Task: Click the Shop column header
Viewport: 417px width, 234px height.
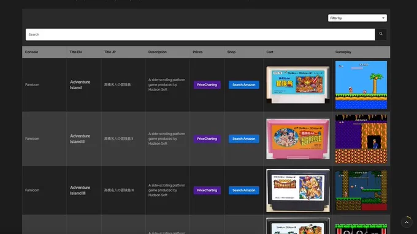Action: pos(231,52)
